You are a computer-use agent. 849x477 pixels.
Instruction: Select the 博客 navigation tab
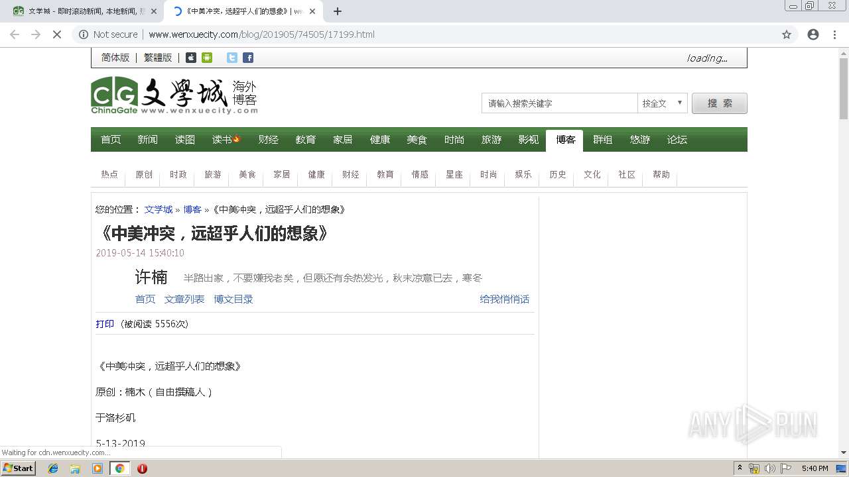(x=565, y=140)
